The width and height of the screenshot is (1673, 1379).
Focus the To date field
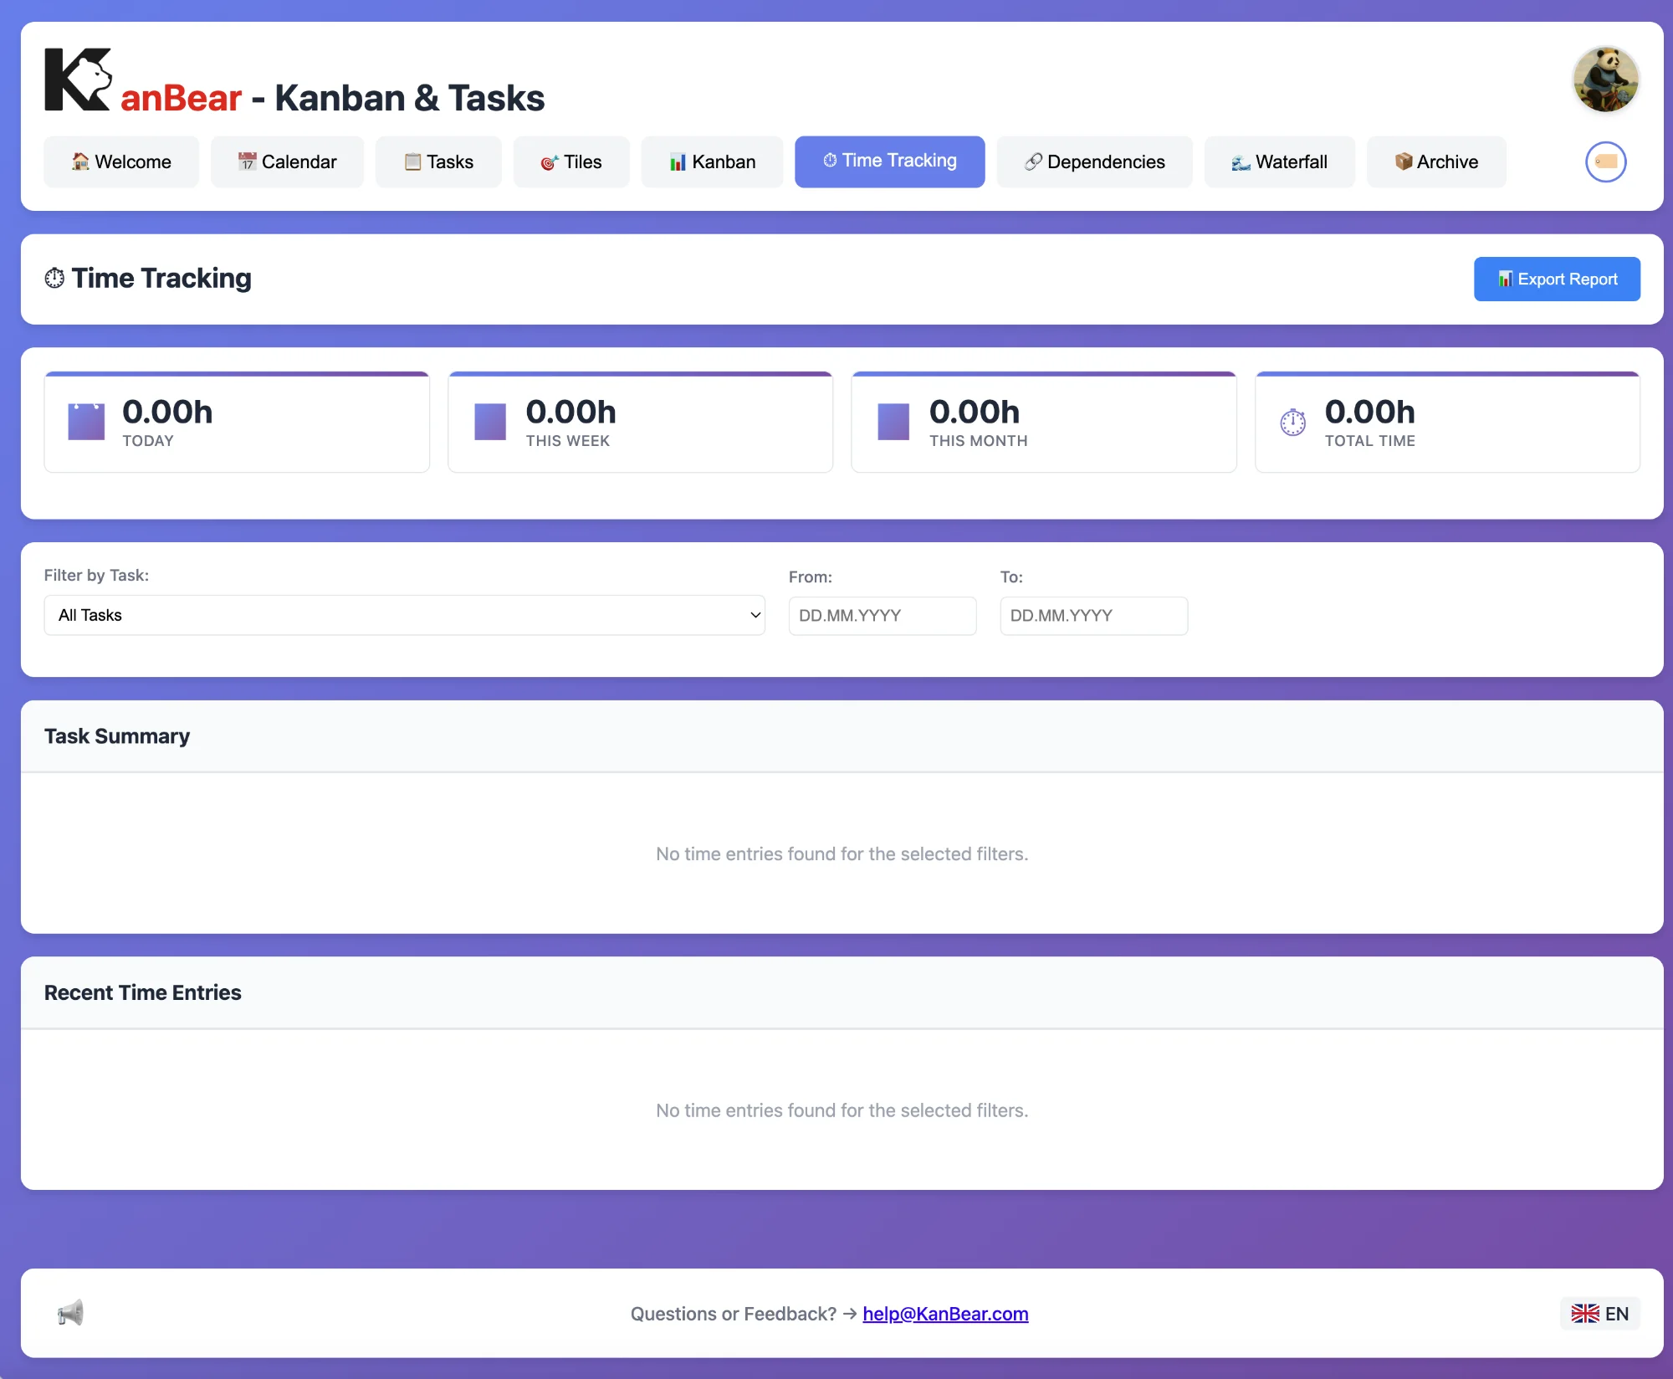(x=1093, y=616)
